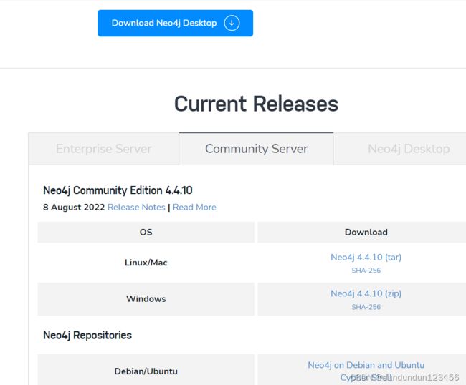Open Neo4j on Debian and Ubuntu link
This screenshot has height=385, width=466.
366,365
